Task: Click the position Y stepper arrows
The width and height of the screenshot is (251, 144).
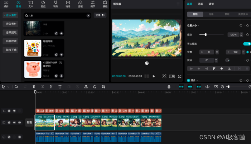Action: 243,52
